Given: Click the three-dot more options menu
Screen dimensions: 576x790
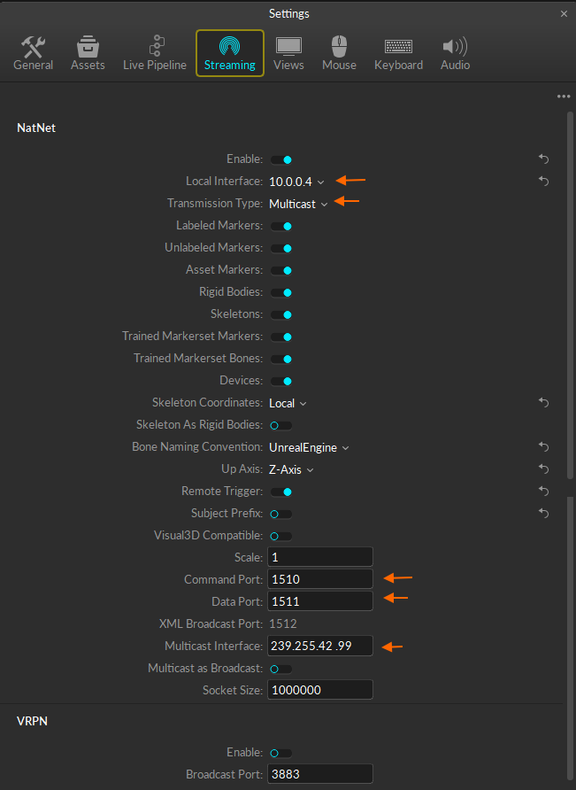Looking at the screenshot, I should [564, 97].
